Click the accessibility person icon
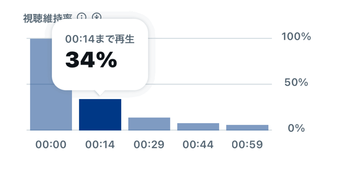This screenshot has width=338, height=174. click(x=96, y=17)
